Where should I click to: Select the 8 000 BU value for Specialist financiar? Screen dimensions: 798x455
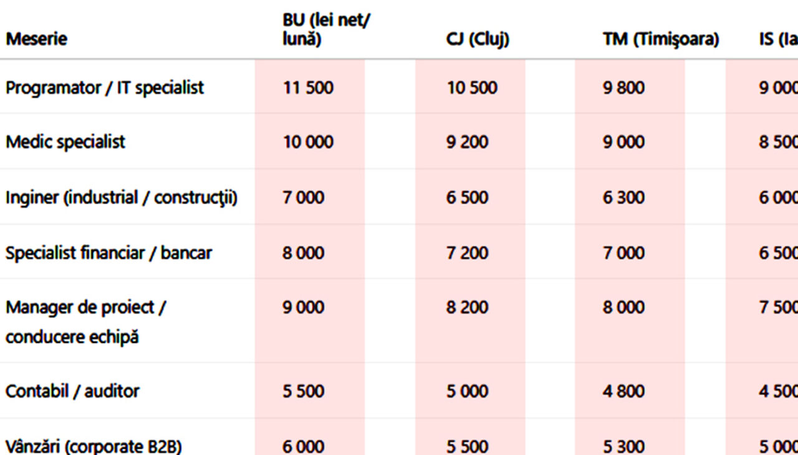(304, 253)
